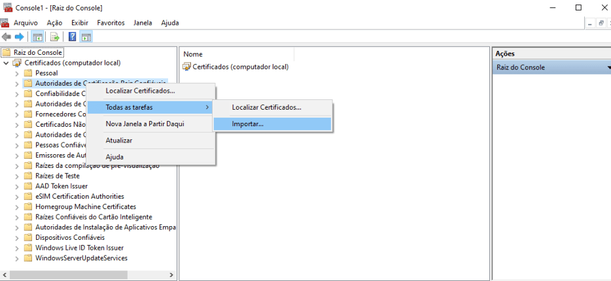
Task: Click Atualizar in the context menu
Action: [x=119, y=140]
